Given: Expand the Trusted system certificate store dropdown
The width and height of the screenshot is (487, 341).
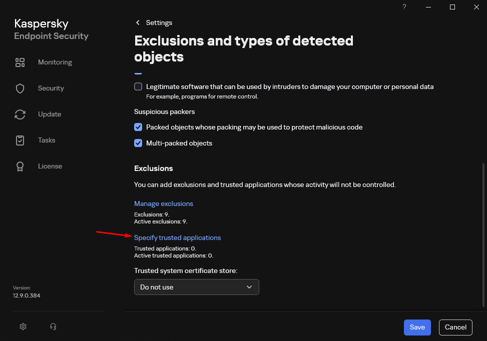Looking at the screenshot, I should tap(196, 287).
